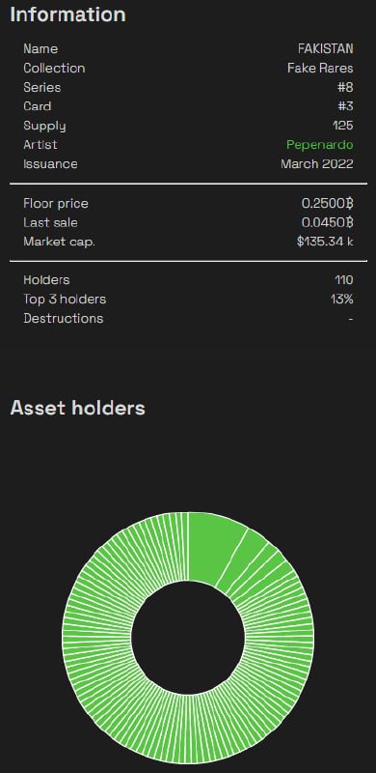Click the Holders count 110

343,279
